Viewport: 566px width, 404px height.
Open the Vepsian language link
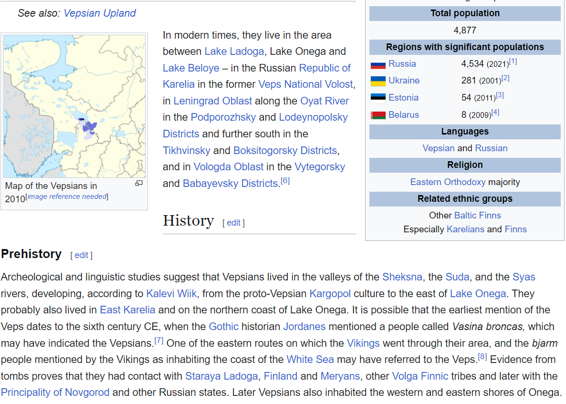(439, 148)
